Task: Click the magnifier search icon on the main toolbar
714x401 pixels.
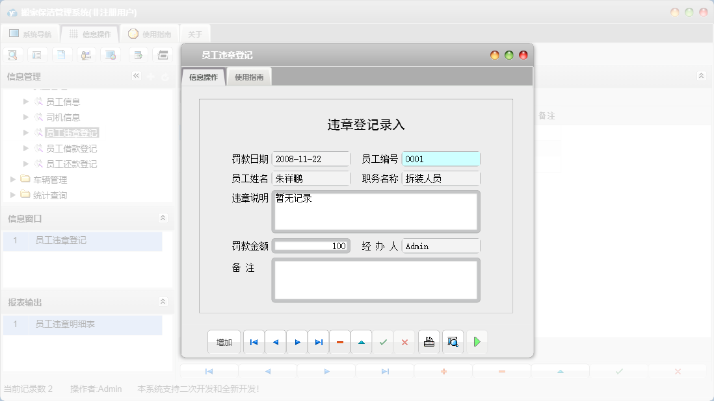Action: pos(12,55)
